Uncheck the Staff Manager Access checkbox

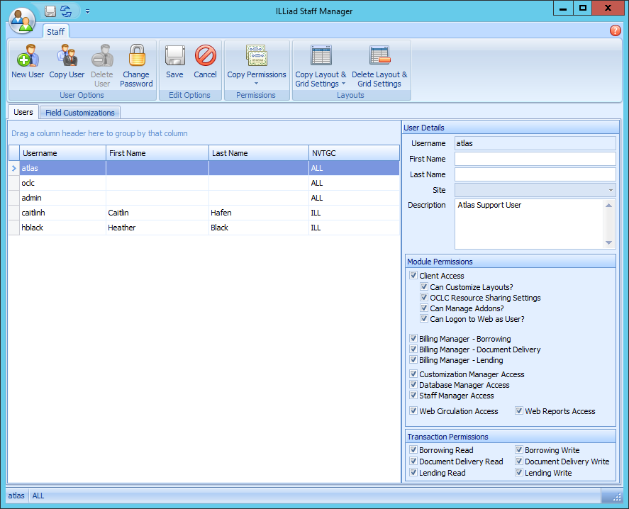click(413, 396)
